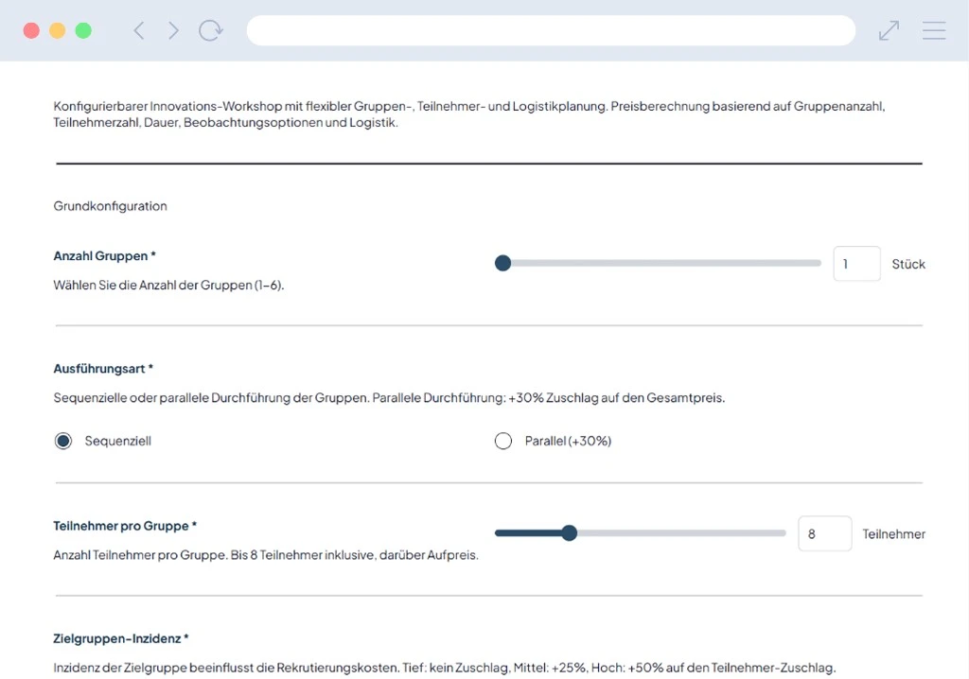Focus the browser address bar
969x679 pixels.
(x=551, y=30)
